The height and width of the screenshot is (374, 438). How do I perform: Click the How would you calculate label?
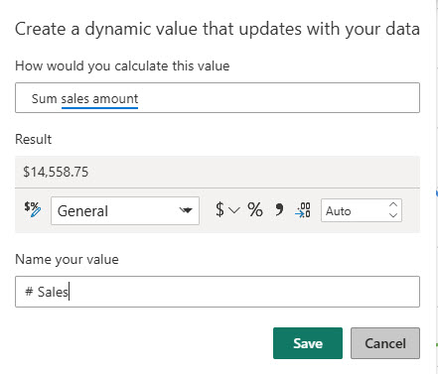coord(122,66)
